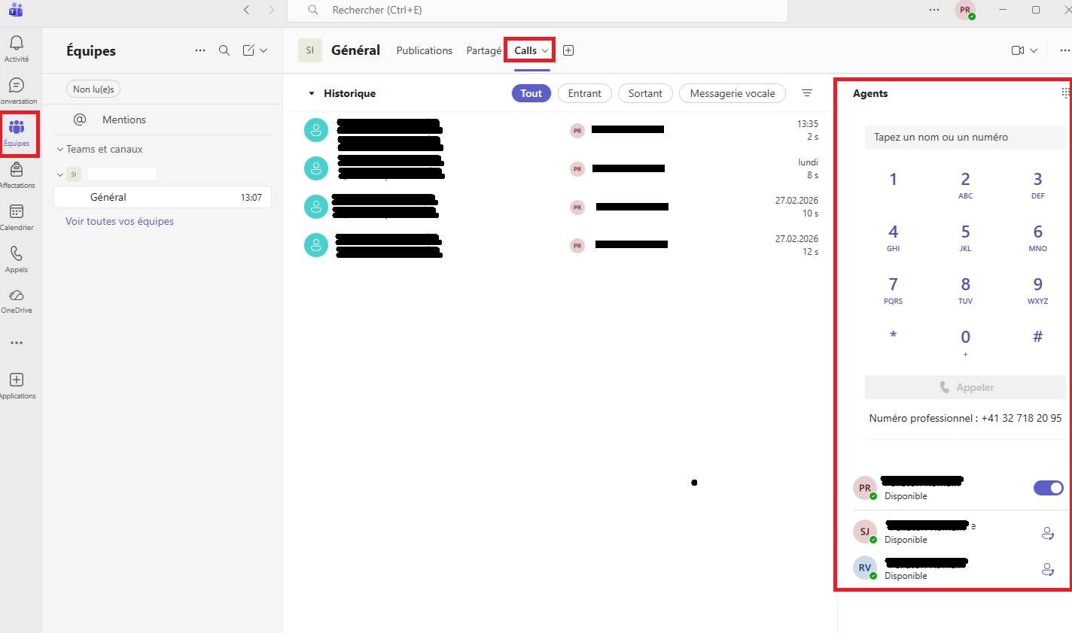Screen dimensions: 1072x633
Task: Open Affectations icon in sidebar
Action: click(x=17, y=170)
